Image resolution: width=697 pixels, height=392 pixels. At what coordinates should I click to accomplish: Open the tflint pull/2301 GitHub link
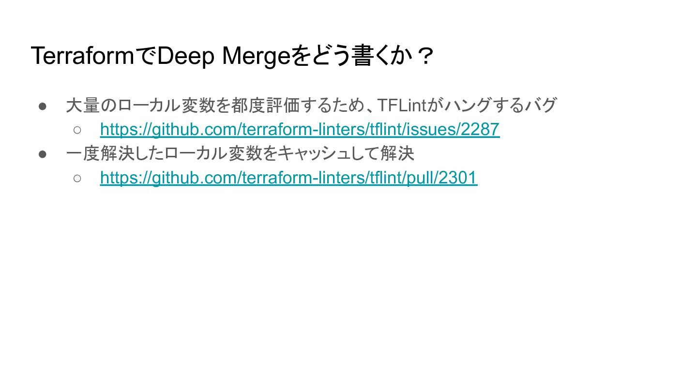288,178
